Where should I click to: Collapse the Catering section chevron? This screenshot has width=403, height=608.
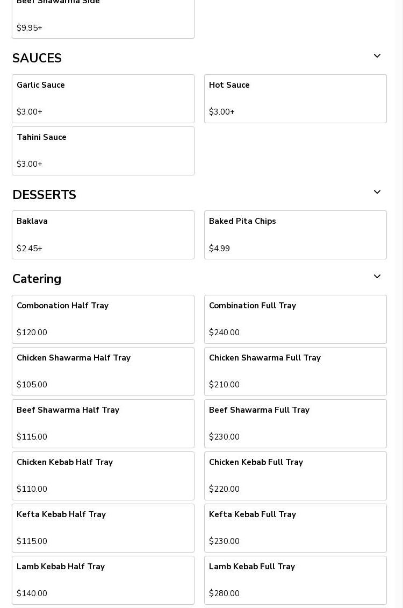[377, 277]
